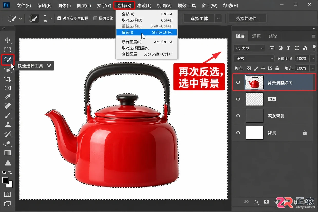This screenshot has height=212, width=318.
Task: Collapse the right panel with double arrows
Action: point(314,28)
